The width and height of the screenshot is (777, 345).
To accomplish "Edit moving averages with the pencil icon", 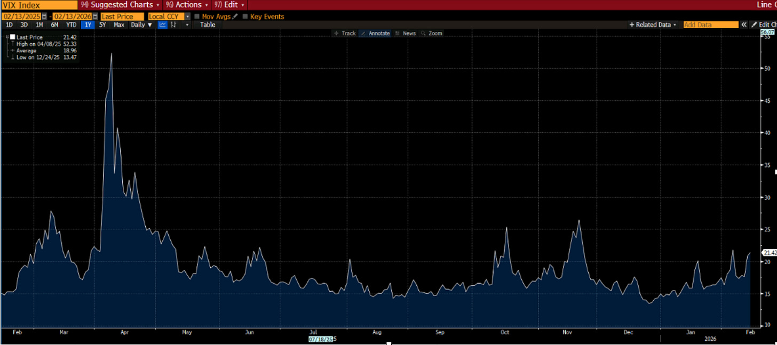I will tap(235, 17).
